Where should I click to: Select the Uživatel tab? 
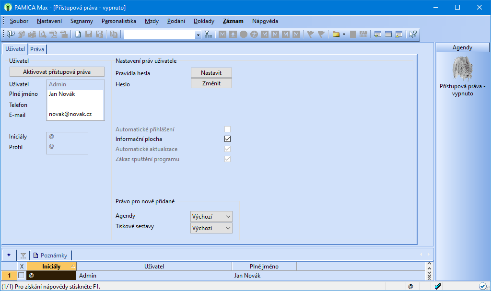coord(15,49)
